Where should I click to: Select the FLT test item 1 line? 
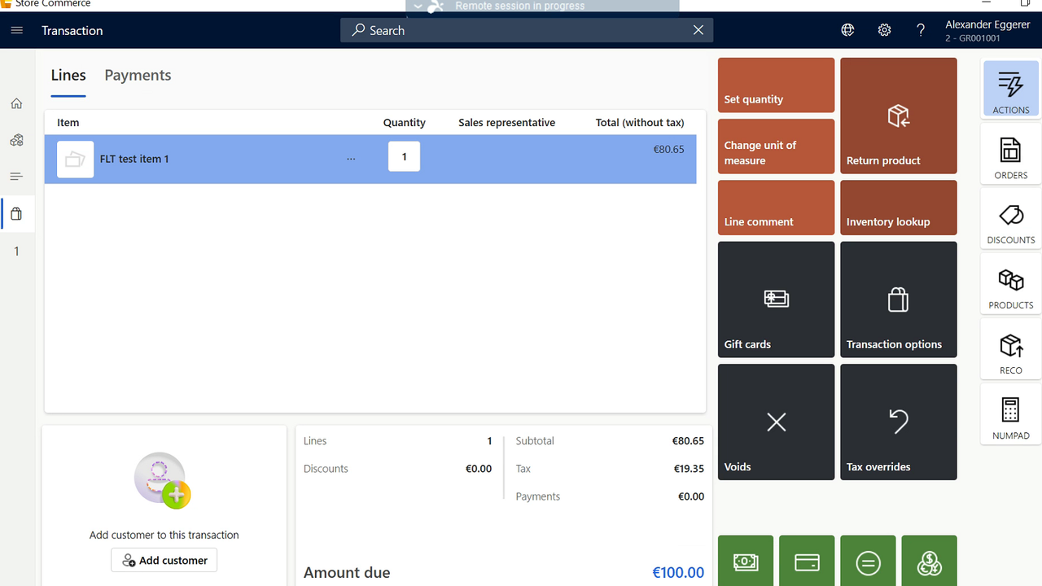pyautogui.click(x=370, y=159)
